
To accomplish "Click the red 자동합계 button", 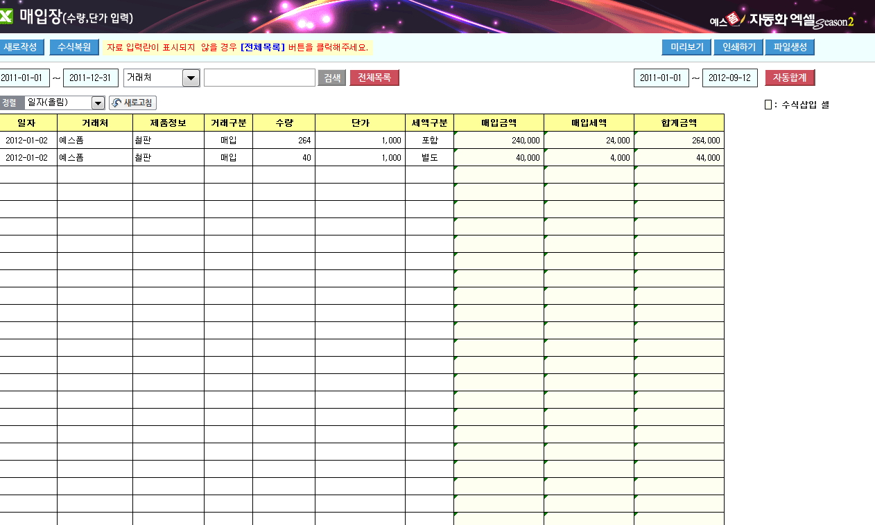I will (x=790, y=78).
